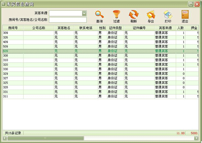This screenshot has width=202, height=143.
Task: Select the row for room 309
Action: pos(50,33)
